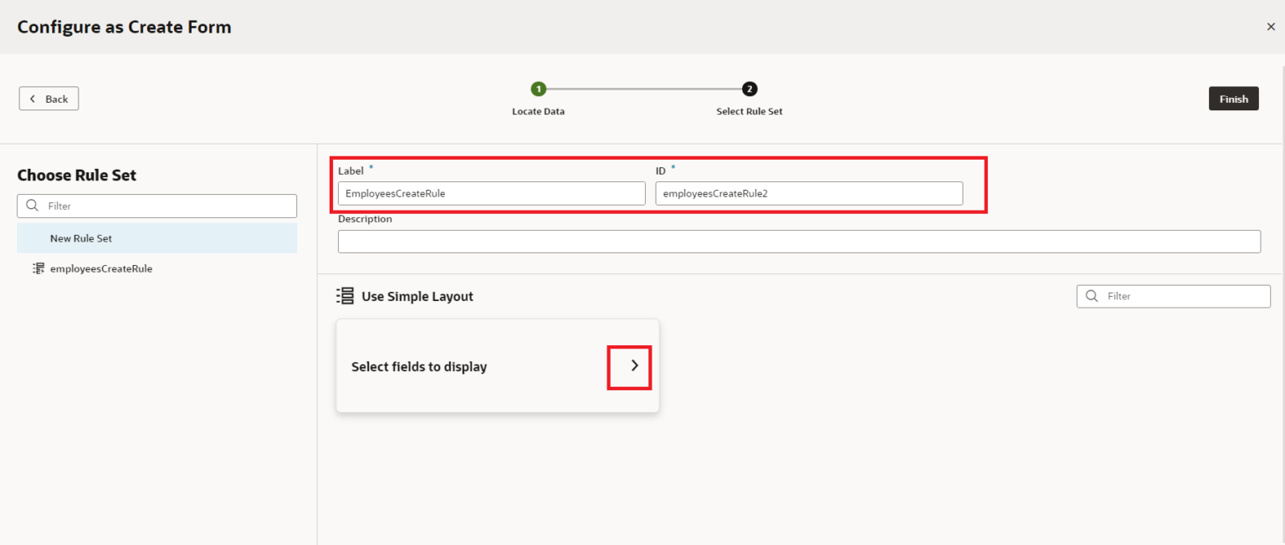The image size is (1285, 545).
Task: Click into the ID text field
Action: (808, 193)
